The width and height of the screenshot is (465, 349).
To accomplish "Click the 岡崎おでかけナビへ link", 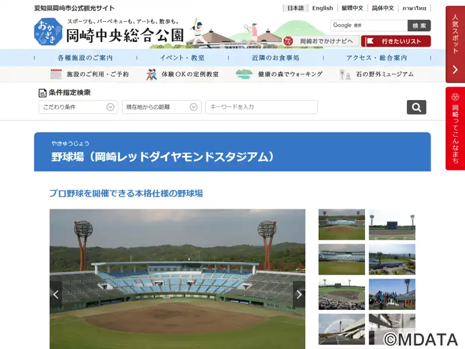I will [321, 41].
